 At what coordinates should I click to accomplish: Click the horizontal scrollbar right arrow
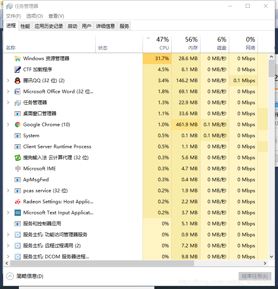pyautogui.click(x=265, y=263)
